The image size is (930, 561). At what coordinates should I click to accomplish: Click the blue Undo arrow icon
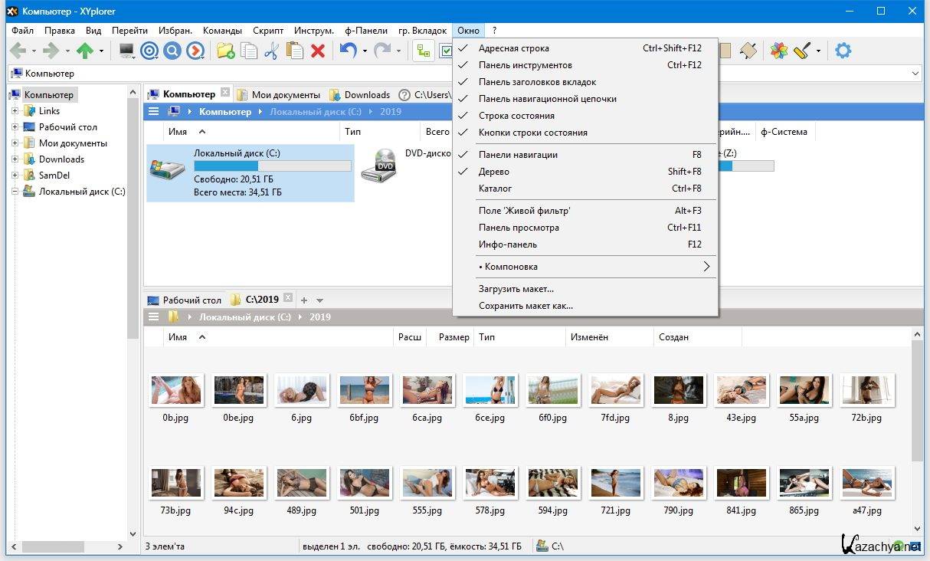click(348, 51)
